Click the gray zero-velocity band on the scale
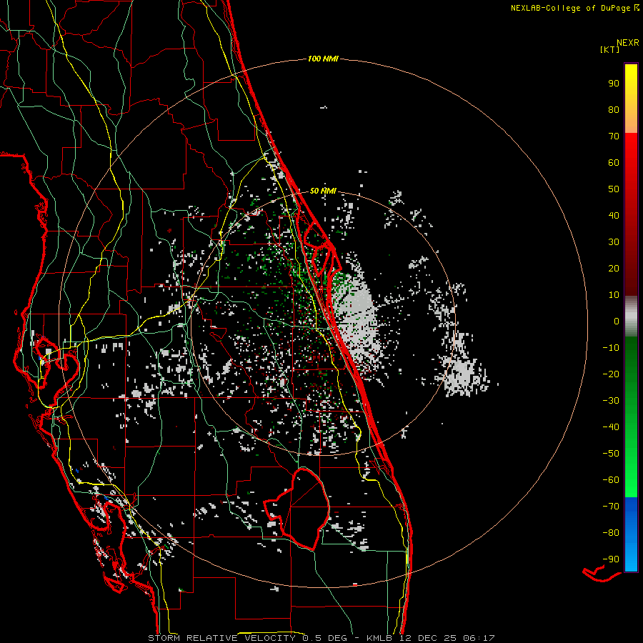The width and height of the screenshot is (643, 643). click(631, 316)
